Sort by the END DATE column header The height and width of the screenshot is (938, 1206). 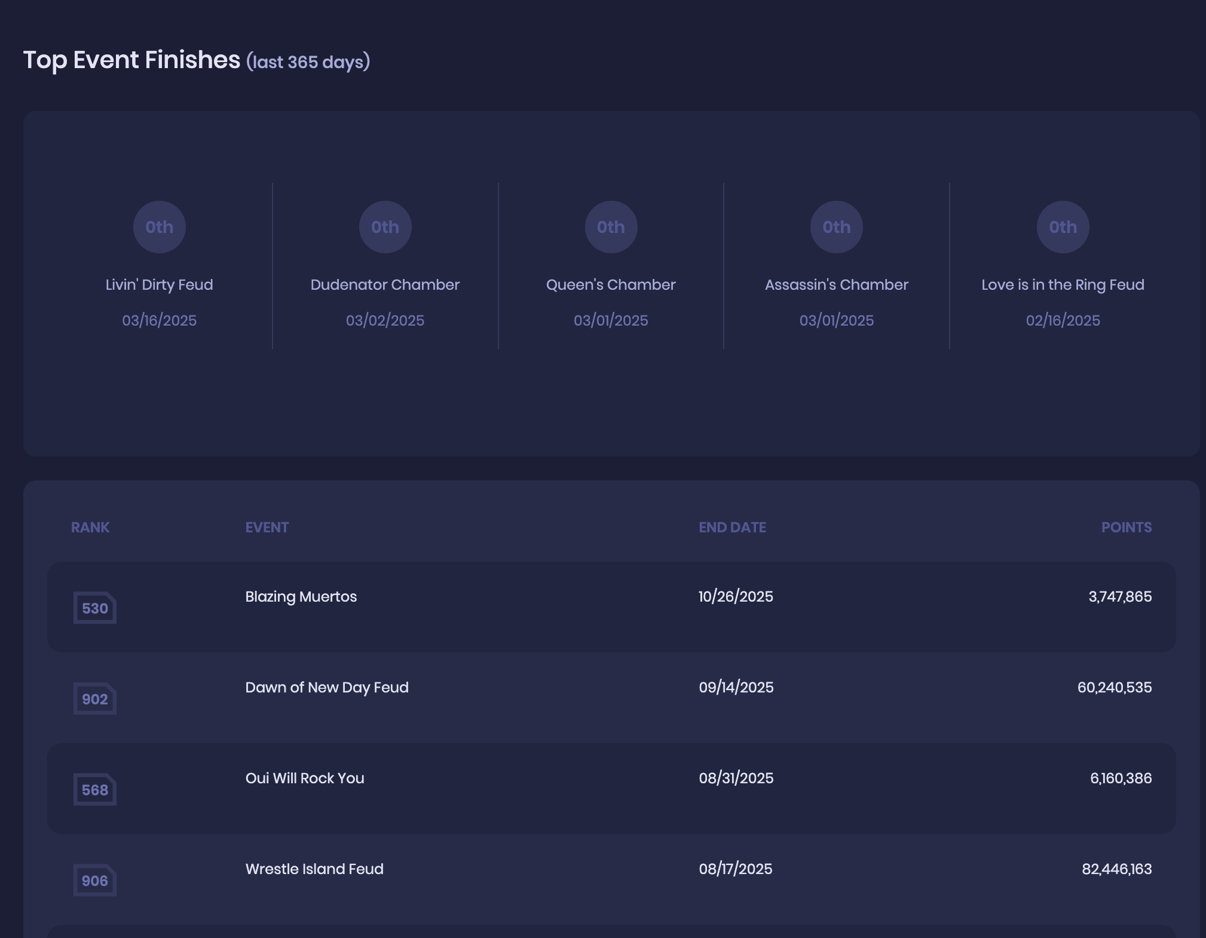click(x=733, y=528)
